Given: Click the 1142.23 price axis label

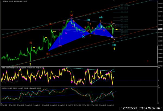Looking at the screenshot, I should (x=160, y=4).
